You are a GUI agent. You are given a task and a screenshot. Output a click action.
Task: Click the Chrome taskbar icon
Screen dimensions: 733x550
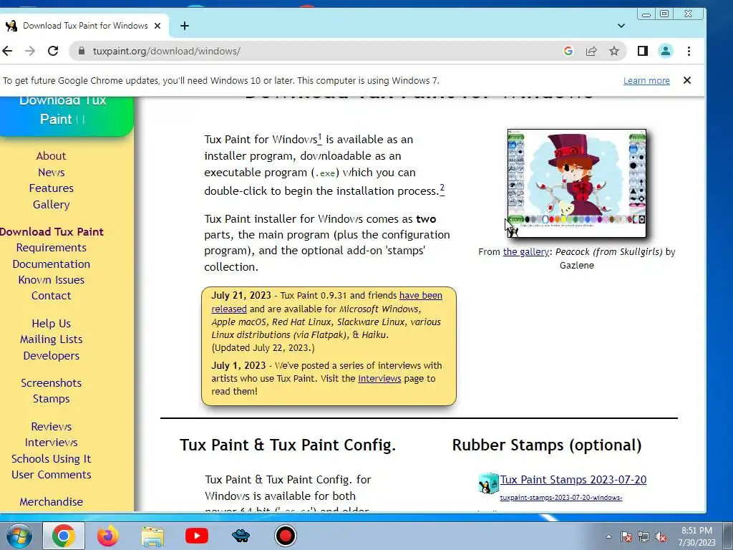pos(64,536)
